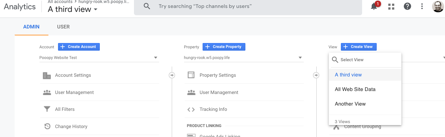Click the Google Ads Linking icon
445x137 pixels.
click(x=191, y=135)
